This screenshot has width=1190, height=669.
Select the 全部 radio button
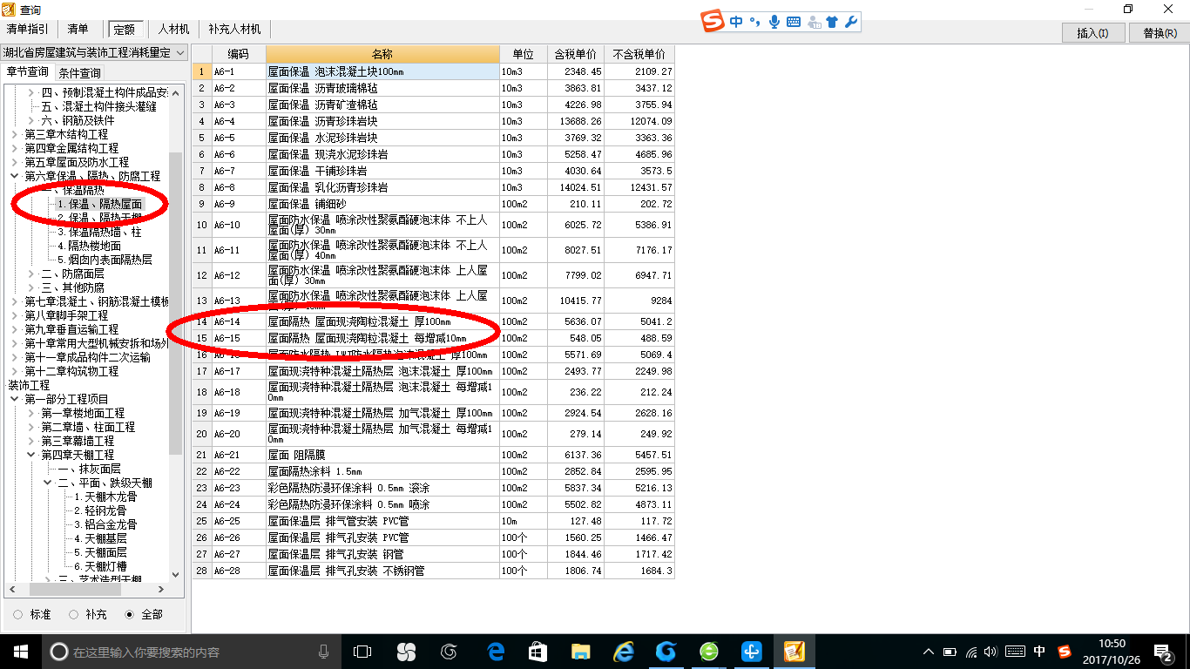pos(130,614)
